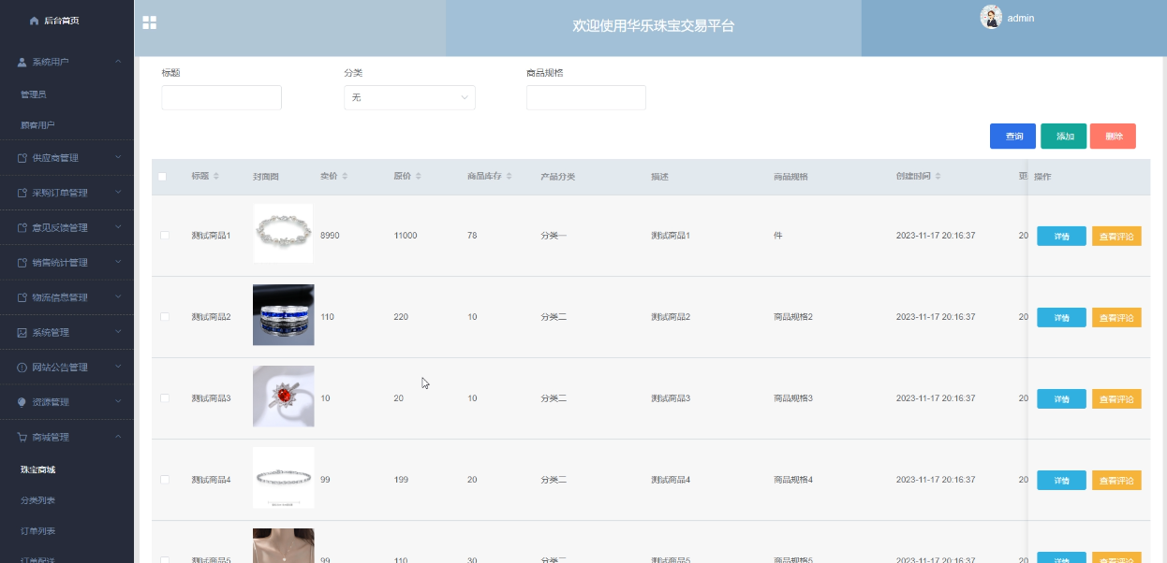Sort the table by 卖价 column arrows

pyautogui.click(x=345, y=177)
